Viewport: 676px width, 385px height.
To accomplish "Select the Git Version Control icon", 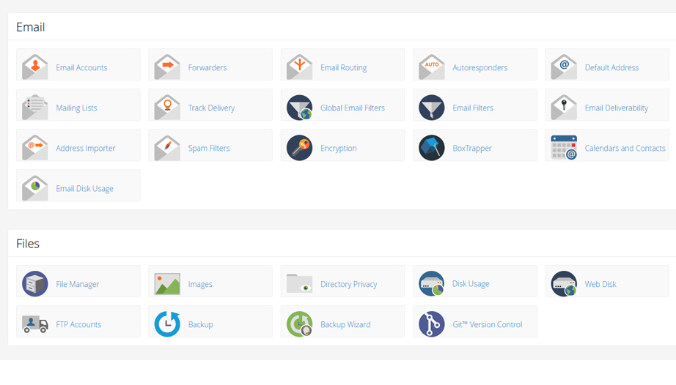I will tap(431, 324).
